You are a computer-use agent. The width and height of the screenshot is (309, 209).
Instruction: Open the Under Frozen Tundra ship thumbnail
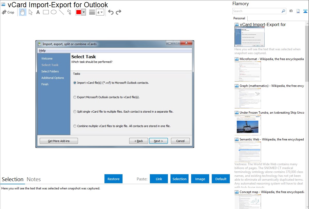248,125
